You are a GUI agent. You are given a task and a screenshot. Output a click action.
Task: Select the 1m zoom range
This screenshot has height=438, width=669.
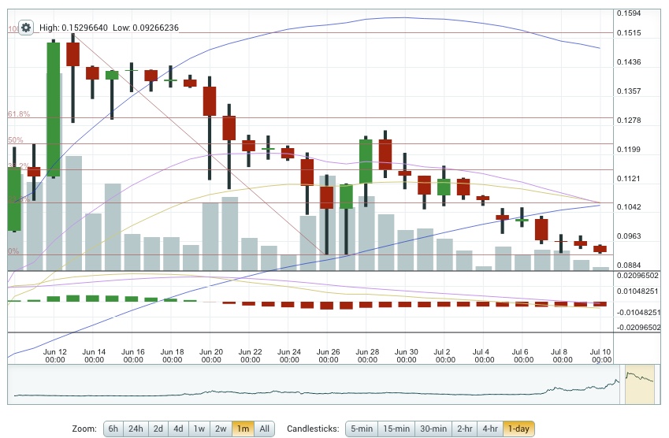[243, 429]
